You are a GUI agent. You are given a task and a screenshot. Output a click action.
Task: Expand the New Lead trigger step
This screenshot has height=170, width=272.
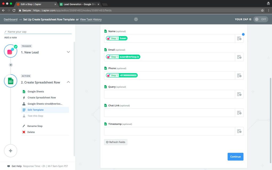tap(68, 52)
